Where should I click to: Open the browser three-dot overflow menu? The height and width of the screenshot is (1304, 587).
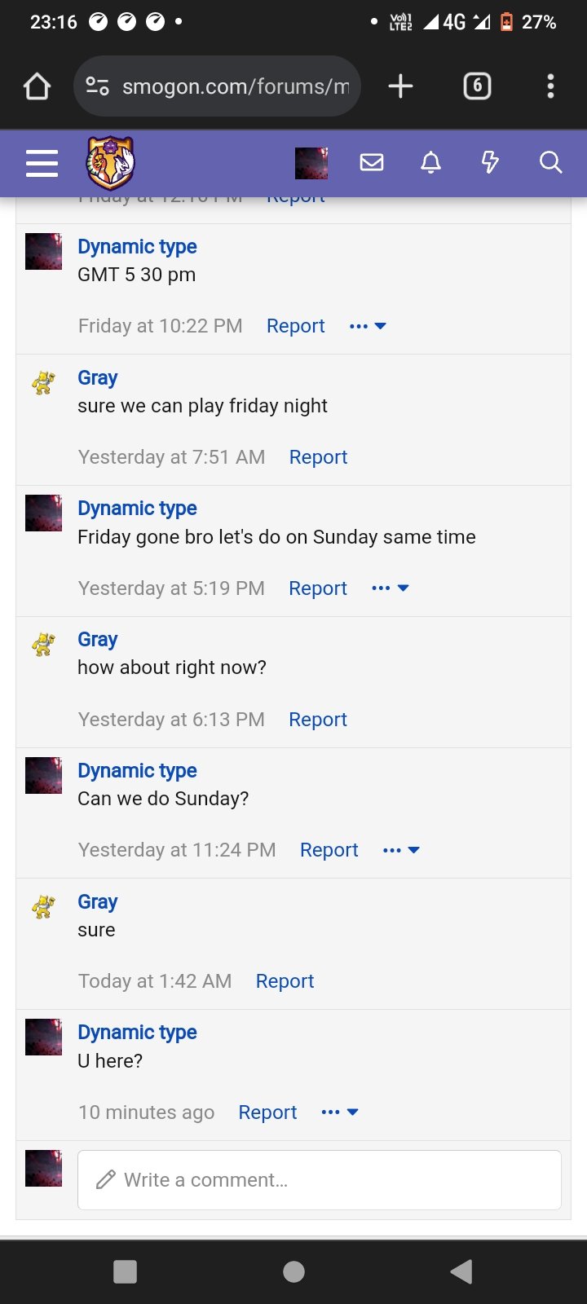[551, 86]
